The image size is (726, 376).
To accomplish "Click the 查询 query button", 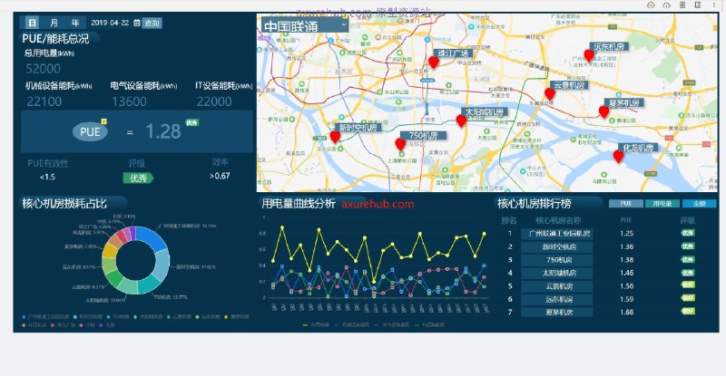I will pyautogui.click(x=152, y=23).
